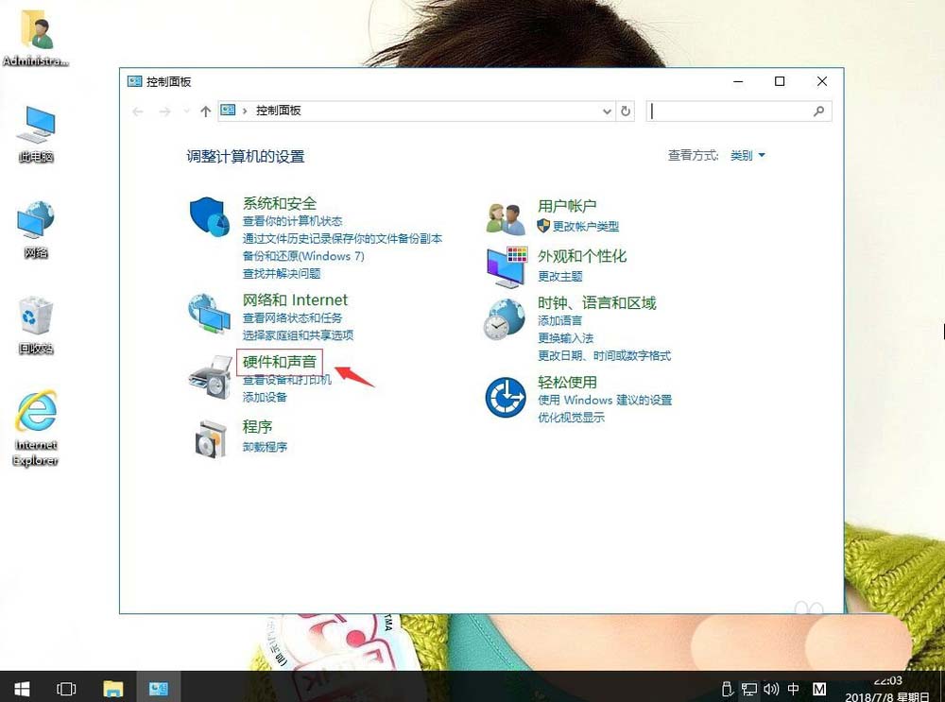Click the Windows Start button
This screenshot has width=945, height=702.
point(20,689)
